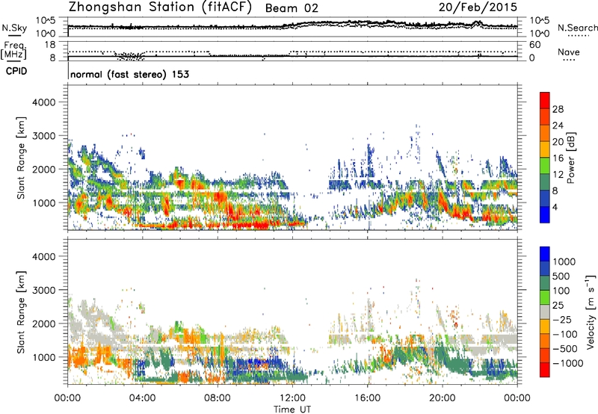The width and height of the screenshot is (598, 414).
Task: Click the -1000 tick on the velocity scale
Action: [568, 363]
